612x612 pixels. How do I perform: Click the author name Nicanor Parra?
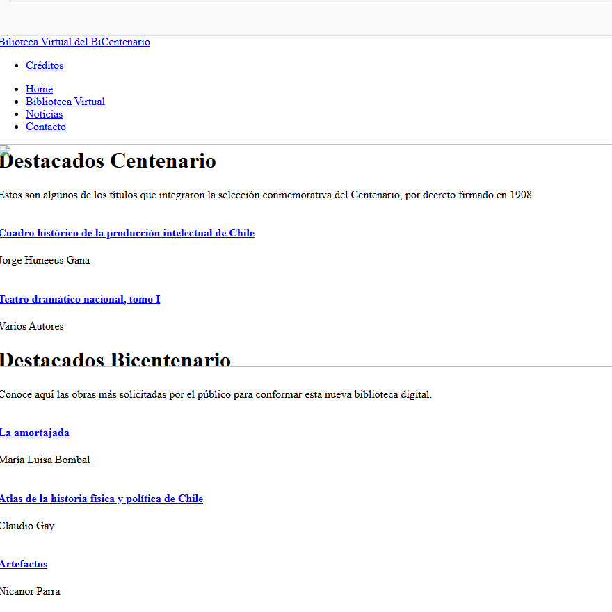coord(30,591)
